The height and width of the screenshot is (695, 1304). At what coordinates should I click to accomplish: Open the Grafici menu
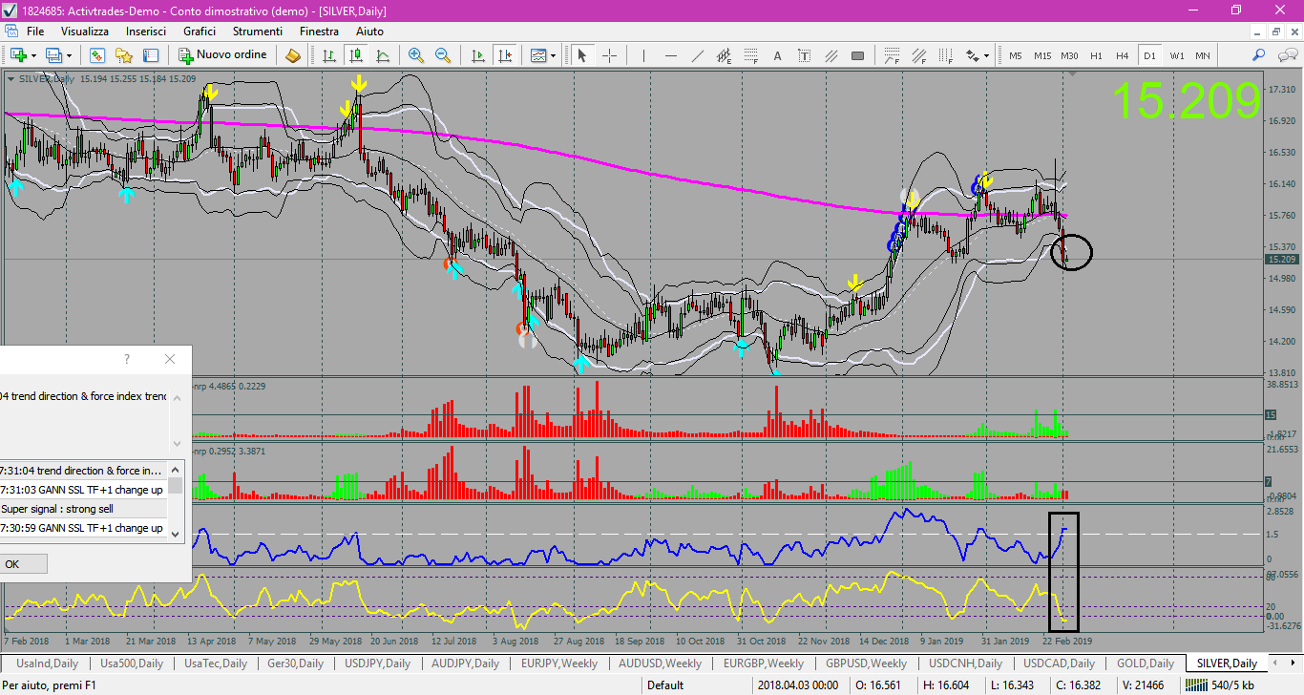coord(200,32)
